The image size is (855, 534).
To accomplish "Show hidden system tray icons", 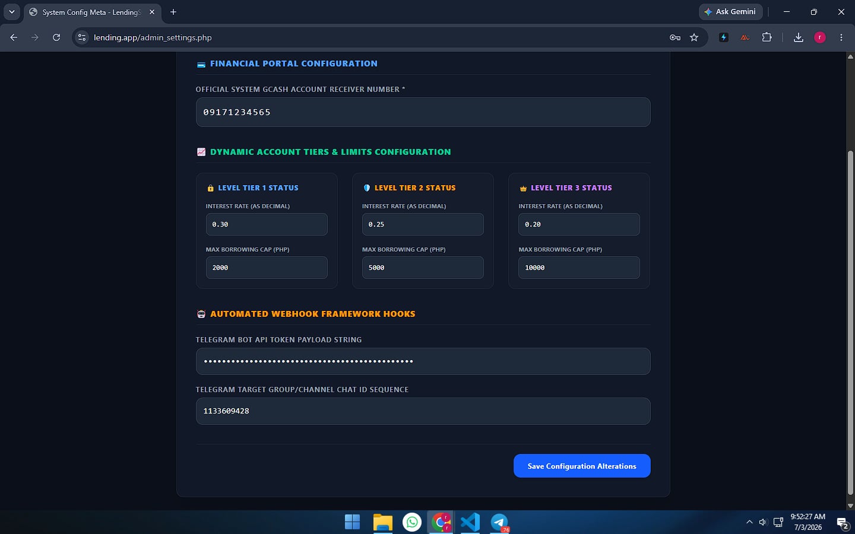I will pos(749,522).
